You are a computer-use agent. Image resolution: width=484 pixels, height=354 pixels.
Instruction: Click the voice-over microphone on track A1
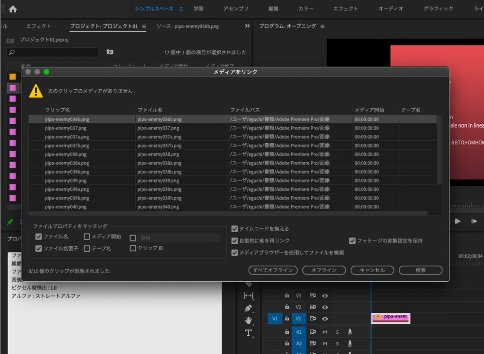point(350,332)
